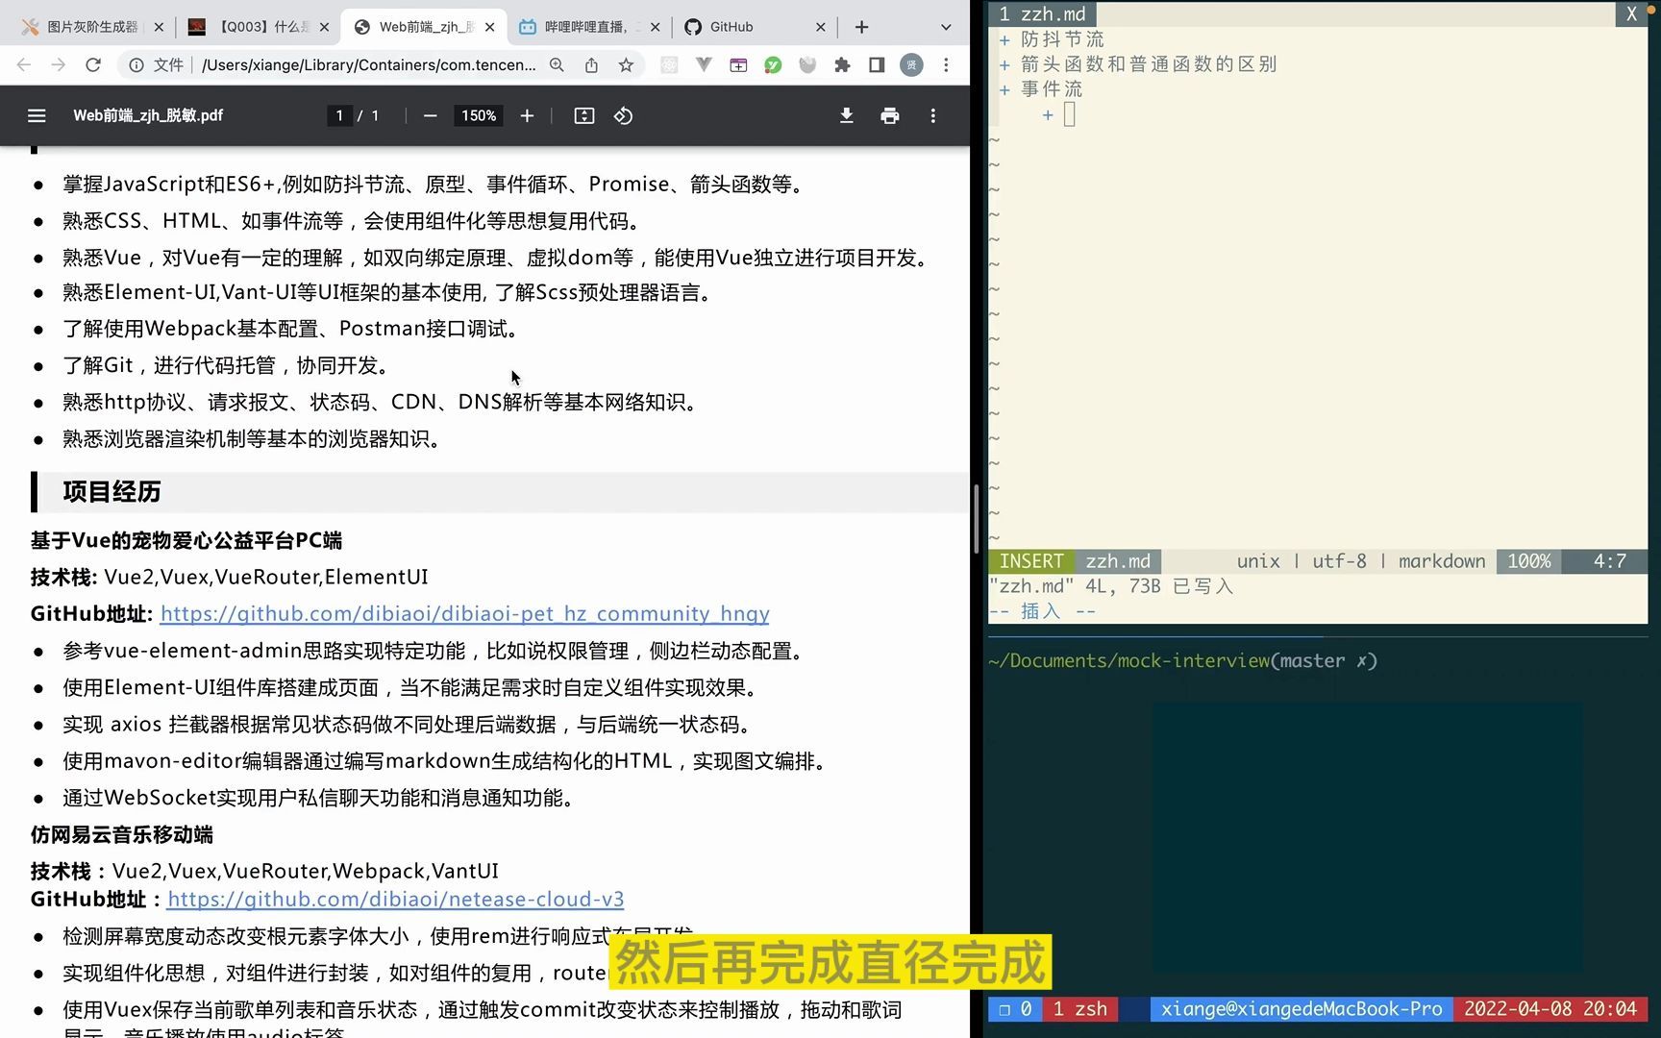View site information icon in address bar
The width and height of the screenshot is (1661, 1038).
click(x=136, y=64)
